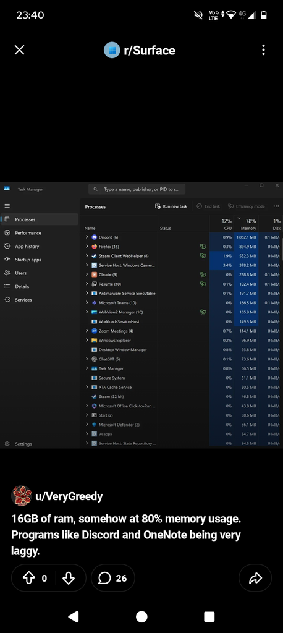Expand the Firefox (15) process group

point(87,246)
